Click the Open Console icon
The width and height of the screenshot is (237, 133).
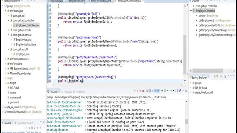point(171,91)
